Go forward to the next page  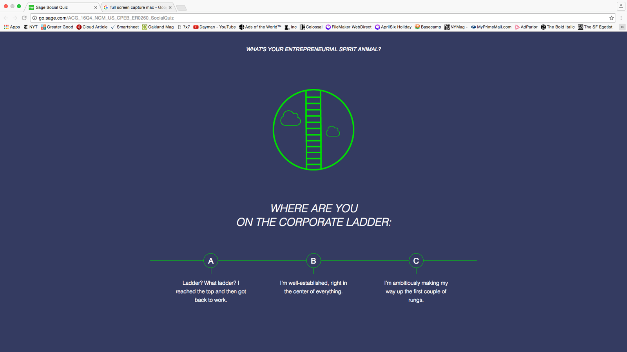pos(15,18)
